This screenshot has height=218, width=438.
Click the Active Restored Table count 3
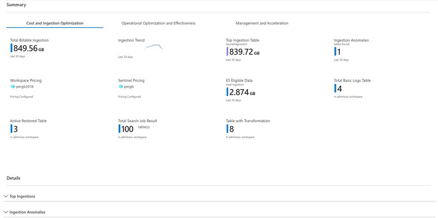pos(16,129)
